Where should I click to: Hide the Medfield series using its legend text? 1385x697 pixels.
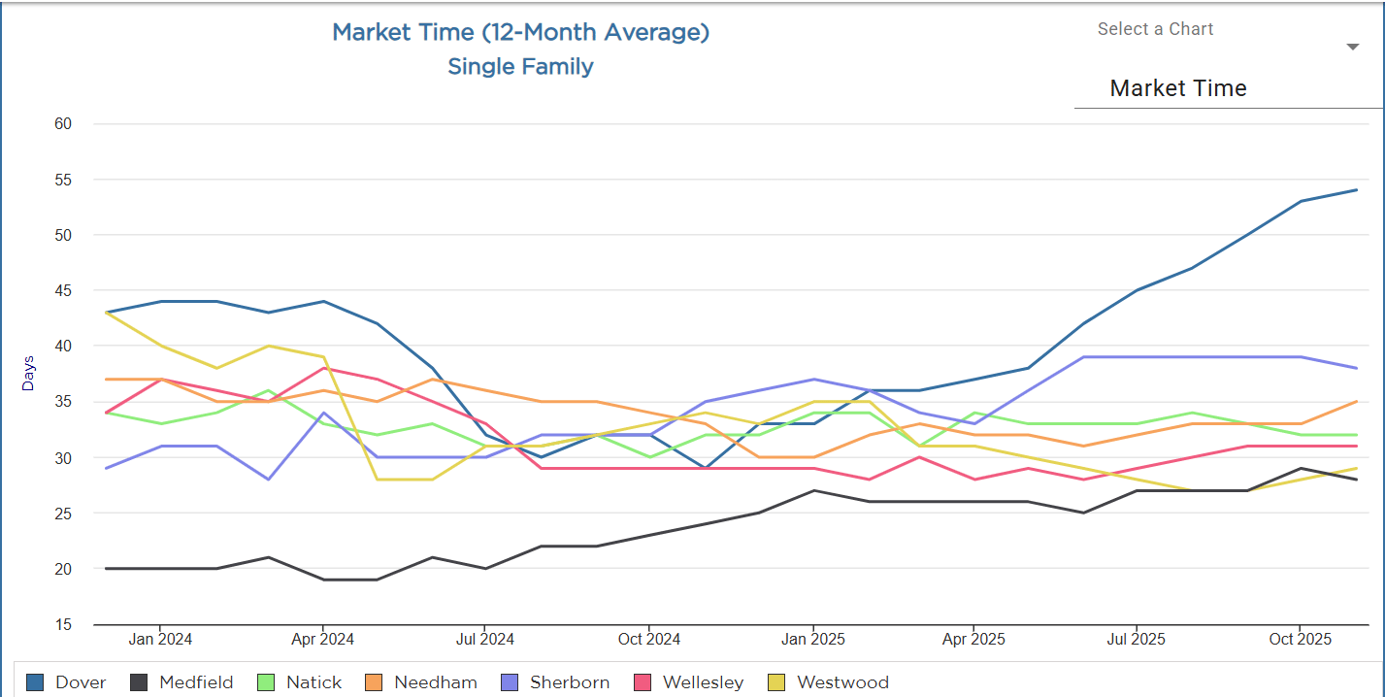tap(196, 682)
